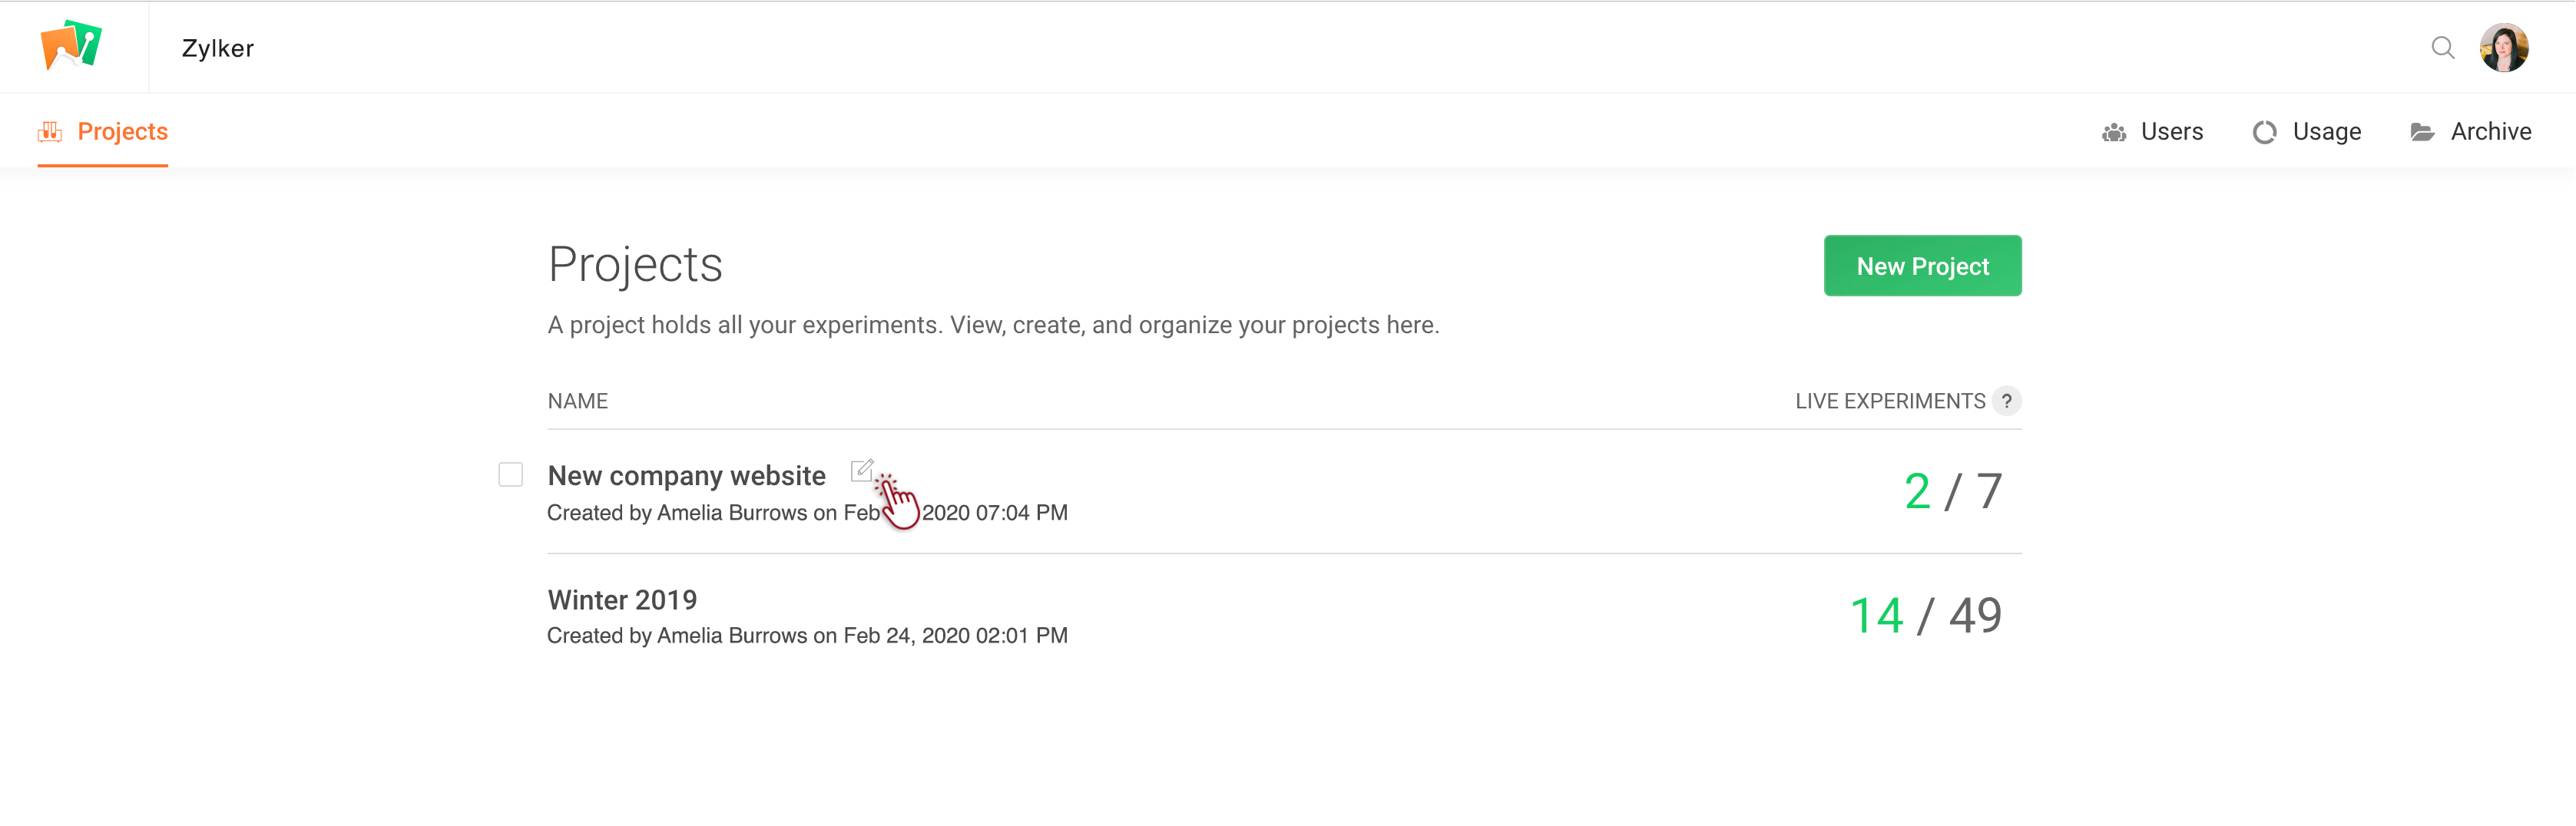Viewport: 2576px width, 826px height.
Task: Click the PageSense logo icon
Action: 71,46
